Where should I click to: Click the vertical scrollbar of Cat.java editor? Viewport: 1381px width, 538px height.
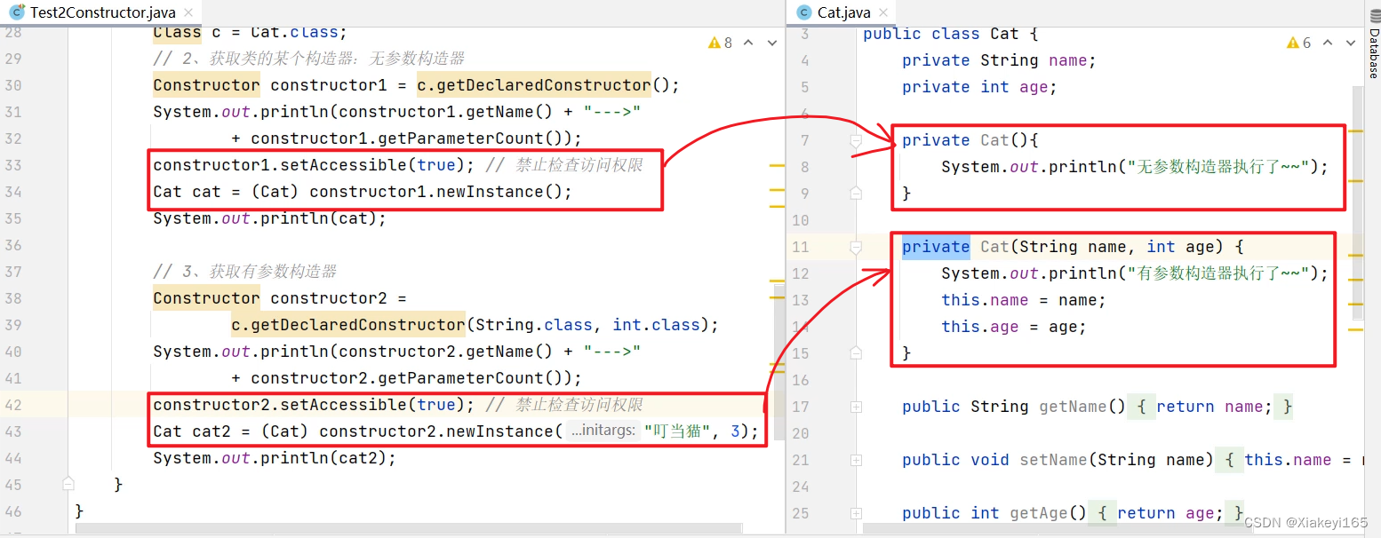(x=1357, y=202)
